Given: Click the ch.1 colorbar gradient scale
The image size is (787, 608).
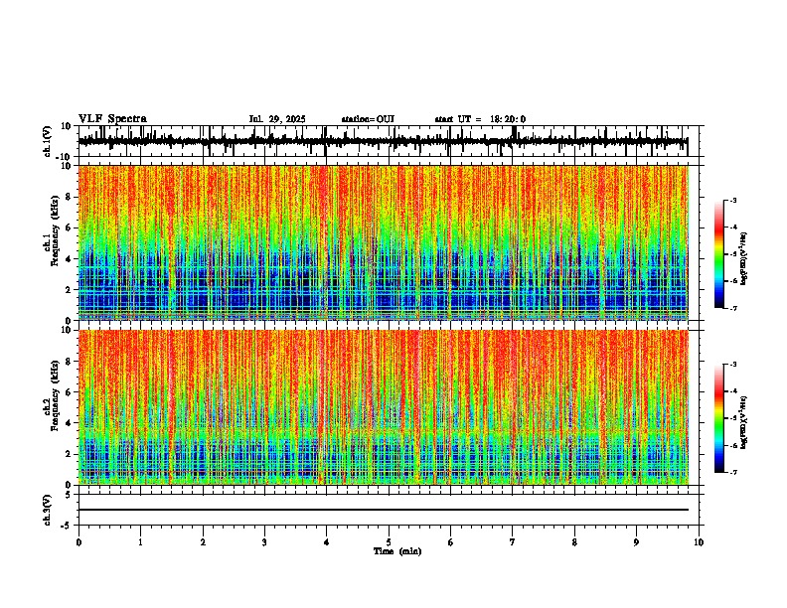Looking at the screenshot, I should [718, 254].
